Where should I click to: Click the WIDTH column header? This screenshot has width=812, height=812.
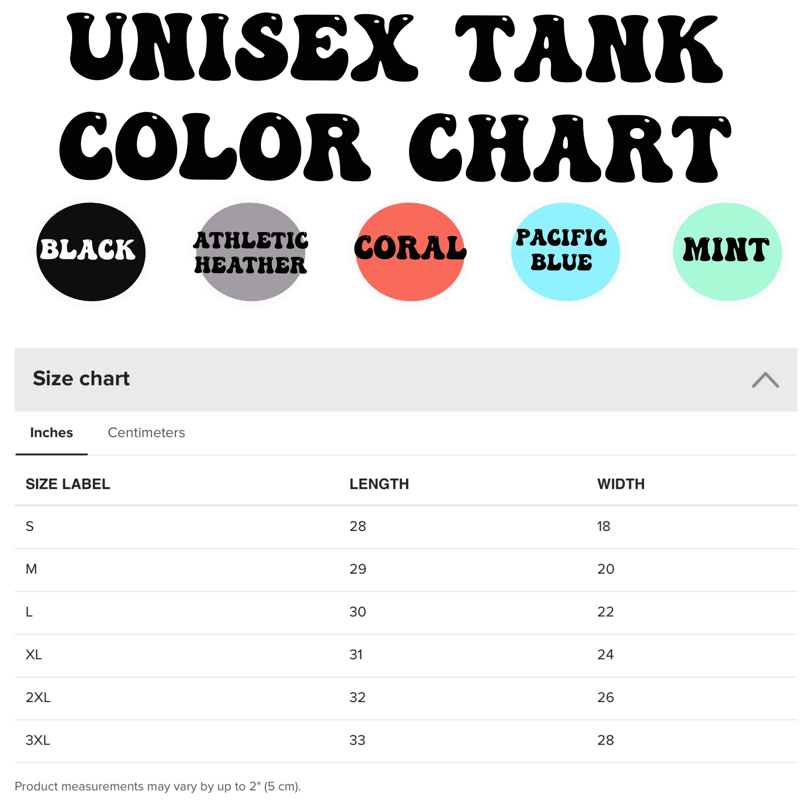point(621,484)
